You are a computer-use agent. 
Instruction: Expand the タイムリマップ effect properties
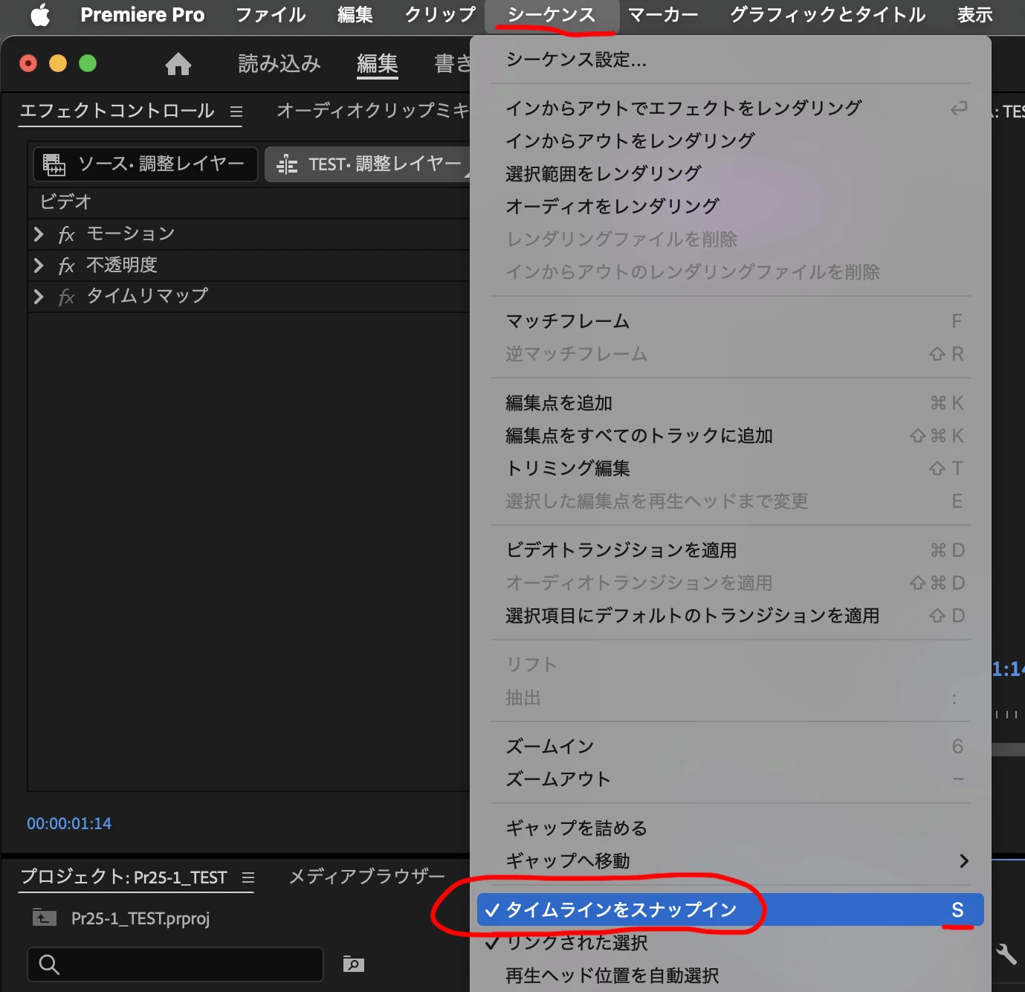[x=39, y=297]
